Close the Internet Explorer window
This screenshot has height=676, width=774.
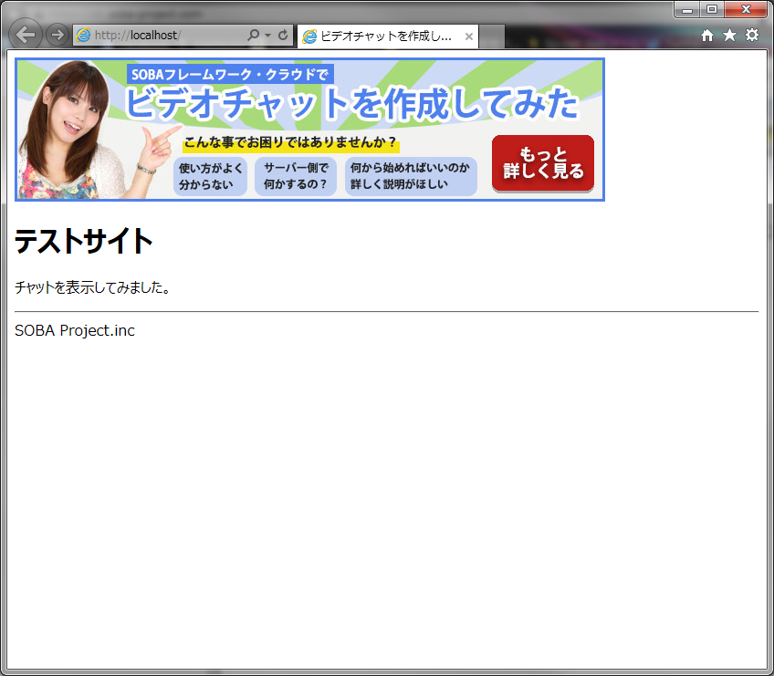point(746,9)
